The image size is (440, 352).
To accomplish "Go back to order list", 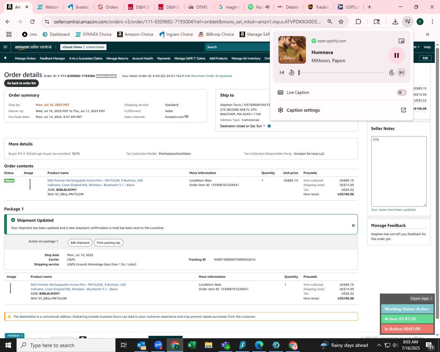I will (x=22, y=83).
